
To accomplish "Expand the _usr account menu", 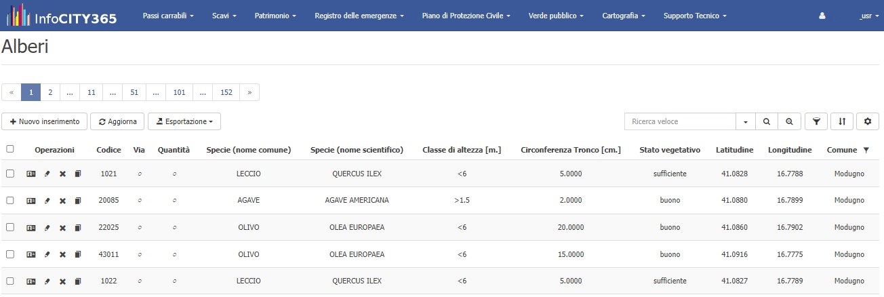I will point(867,16).
